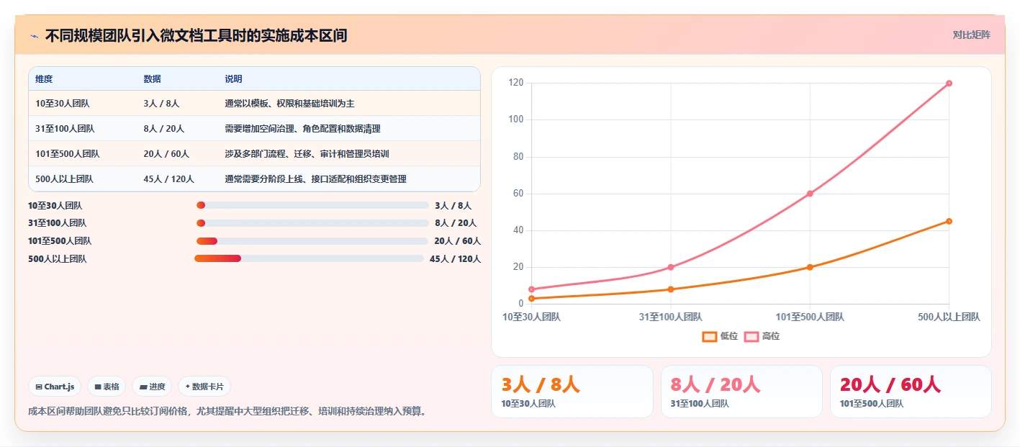Viewport: 1020px width, 447px height.
Task: Click progress row label 500人以上团队
Action: 58,259
